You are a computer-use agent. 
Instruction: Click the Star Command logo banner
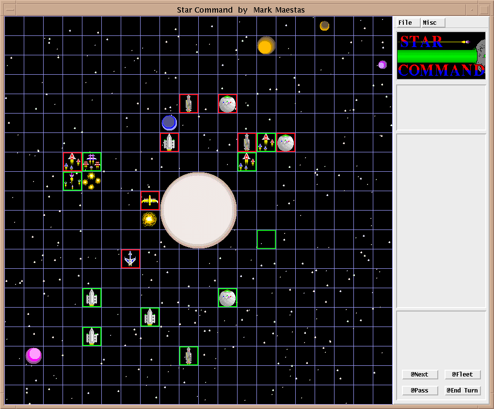441,56
